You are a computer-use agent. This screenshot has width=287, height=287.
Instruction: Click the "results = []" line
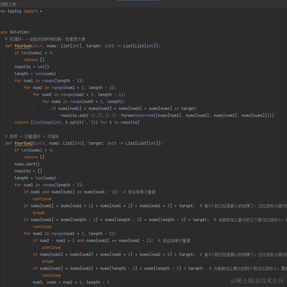coord(28,171)
